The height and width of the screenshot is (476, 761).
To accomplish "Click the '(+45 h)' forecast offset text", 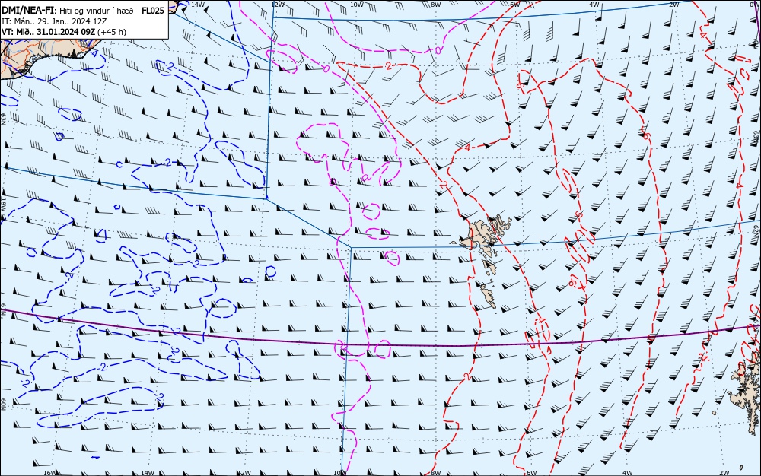I will click(112, 32).
